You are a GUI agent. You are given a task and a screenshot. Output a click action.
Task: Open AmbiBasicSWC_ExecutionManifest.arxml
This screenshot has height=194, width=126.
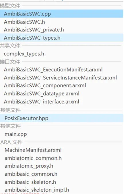[61, 70]
